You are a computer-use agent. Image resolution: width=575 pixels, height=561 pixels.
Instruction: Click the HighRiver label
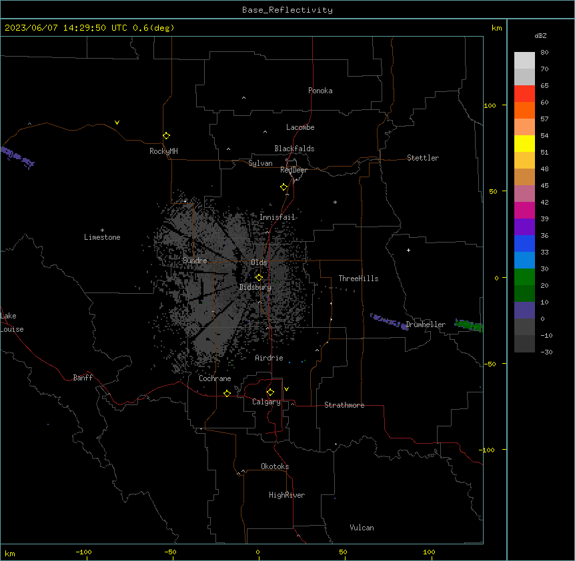(287, 495)
